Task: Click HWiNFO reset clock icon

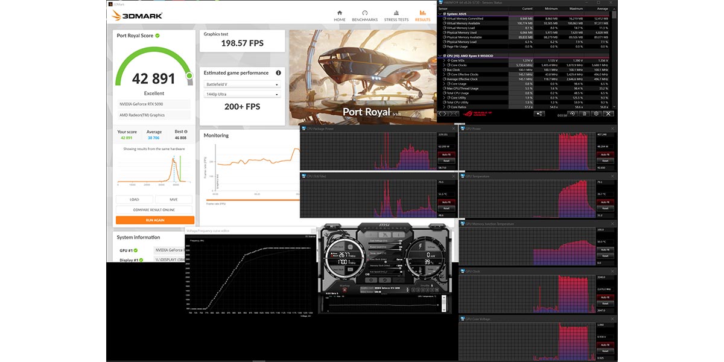Action: pyautogui.click(x=573, y=113)
